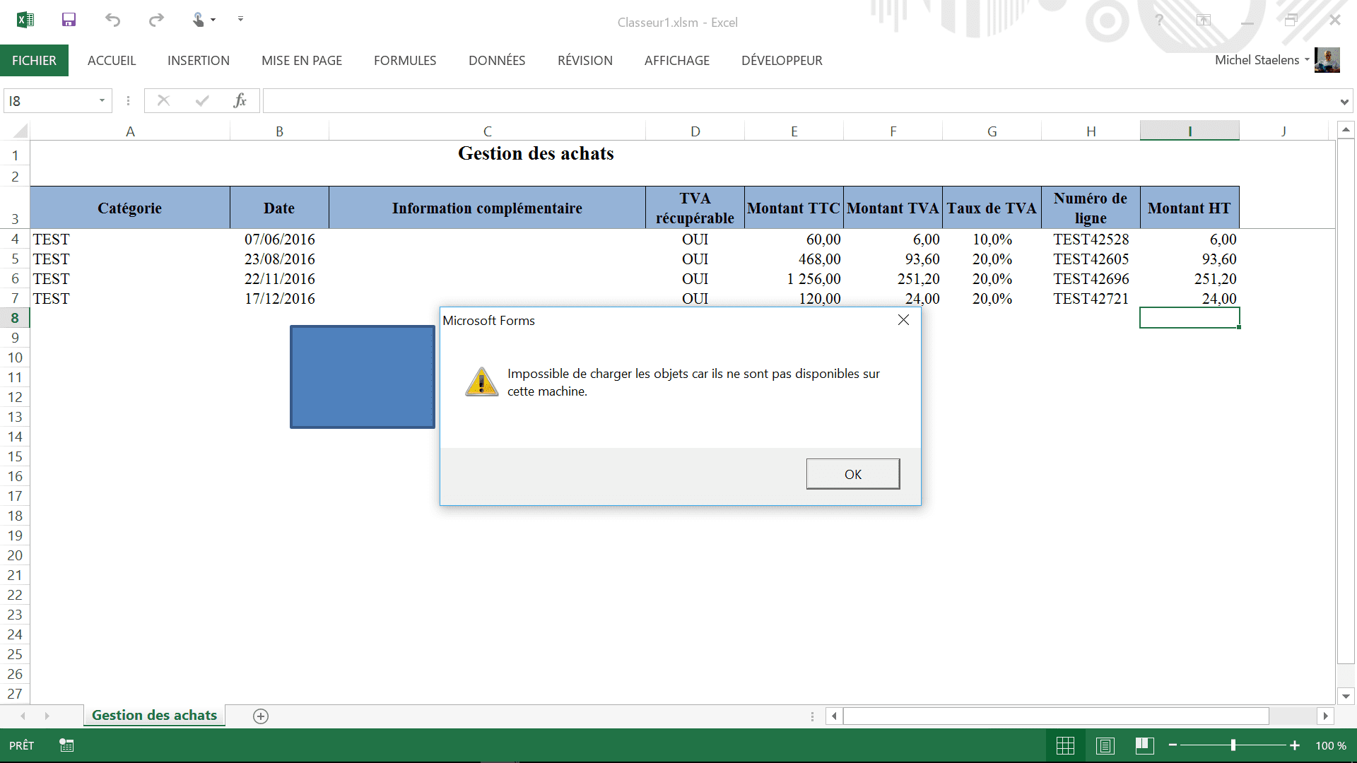Click the blue rectangle shape on sheet

(362, 377)
